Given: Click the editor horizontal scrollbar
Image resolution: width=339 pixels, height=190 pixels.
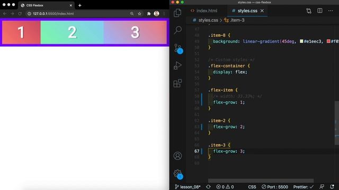Looking at the screenshot, I should [261, 180].
